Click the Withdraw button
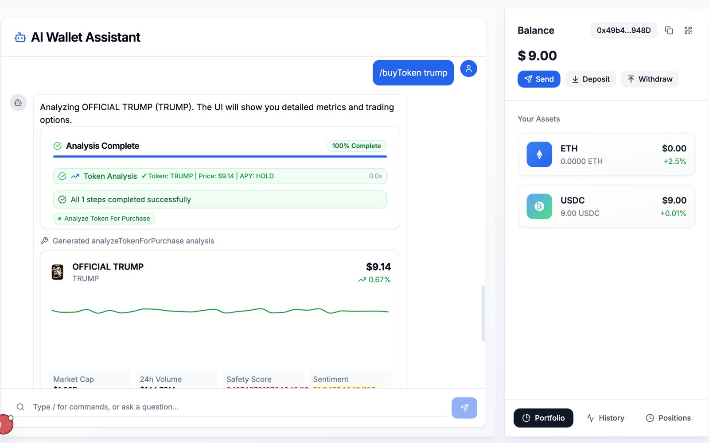Screen dimensions: 709x443 650,79
